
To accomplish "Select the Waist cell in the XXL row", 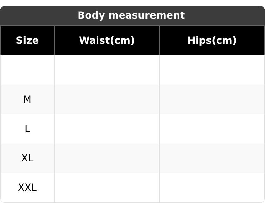I will (107, 188).
